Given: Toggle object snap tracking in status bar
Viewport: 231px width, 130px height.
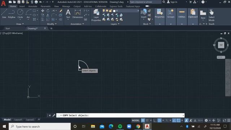Looking at the screenshot, I should point(174,120).
